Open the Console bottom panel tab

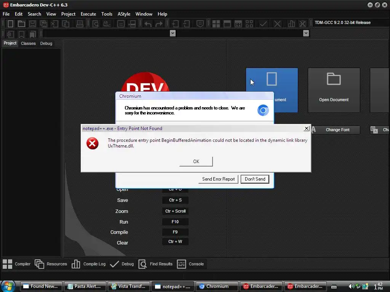tap(190, 264)
